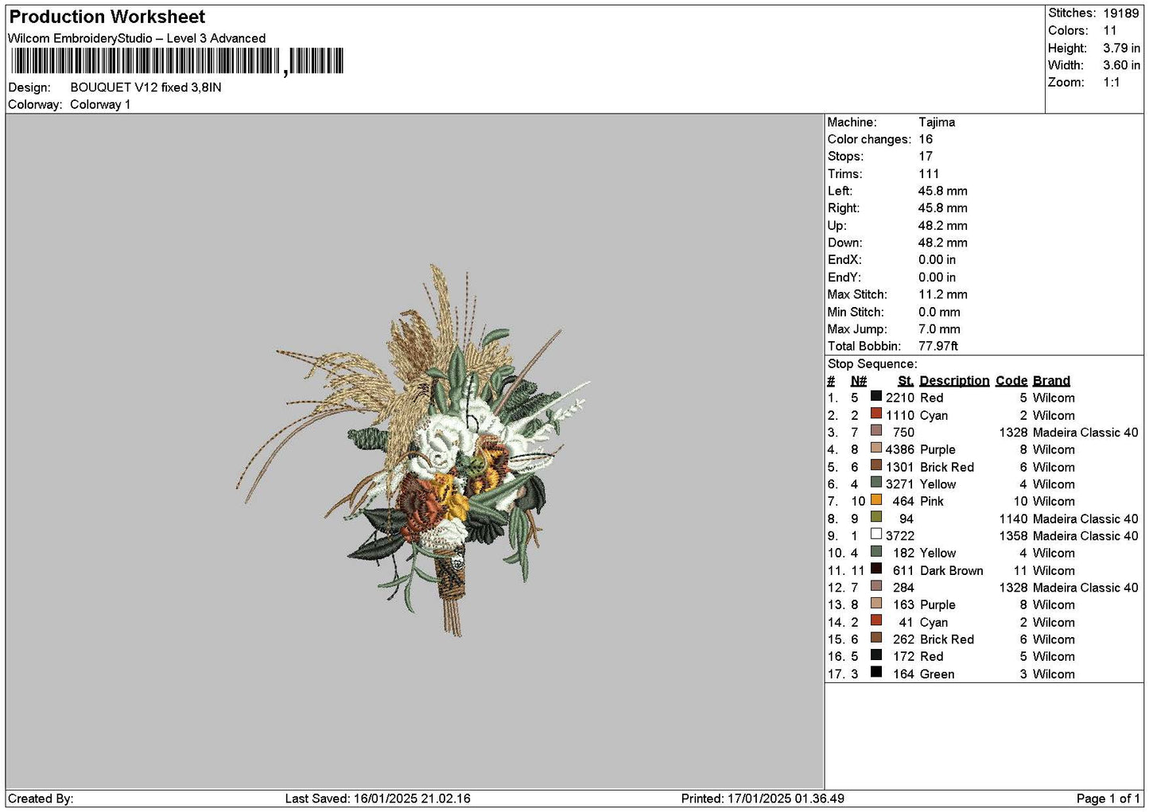Click the Stitches value '19189'
Image resolution: width=1149 pixels, height=812 pixels.
(1121, 14)
